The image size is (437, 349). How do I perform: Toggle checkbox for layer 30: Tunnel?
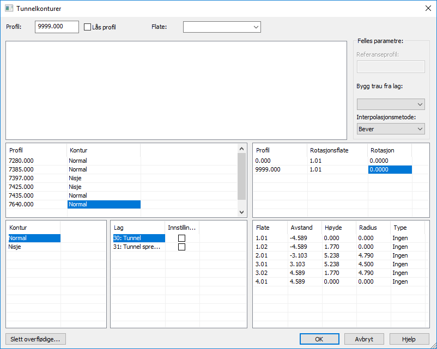tap(182, 238)
